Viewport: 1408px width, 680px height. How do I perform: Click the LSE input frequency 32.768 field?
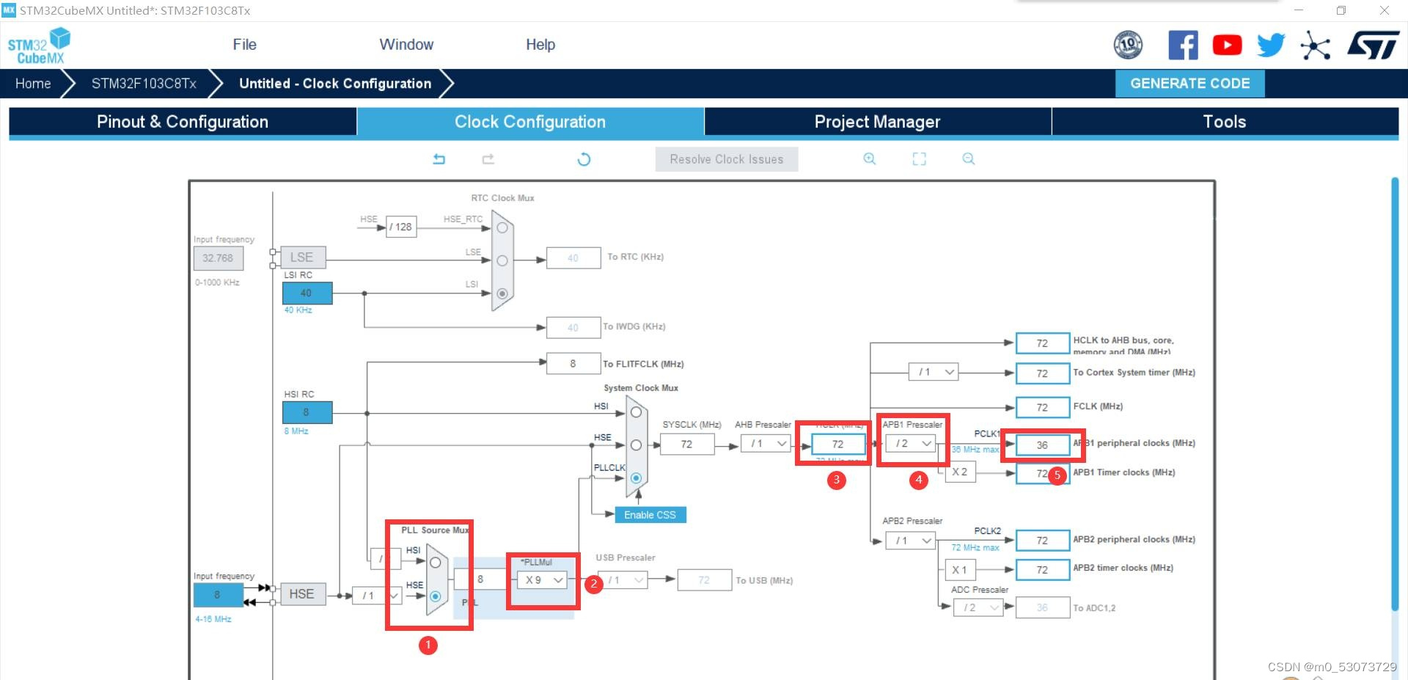point(218,258)
